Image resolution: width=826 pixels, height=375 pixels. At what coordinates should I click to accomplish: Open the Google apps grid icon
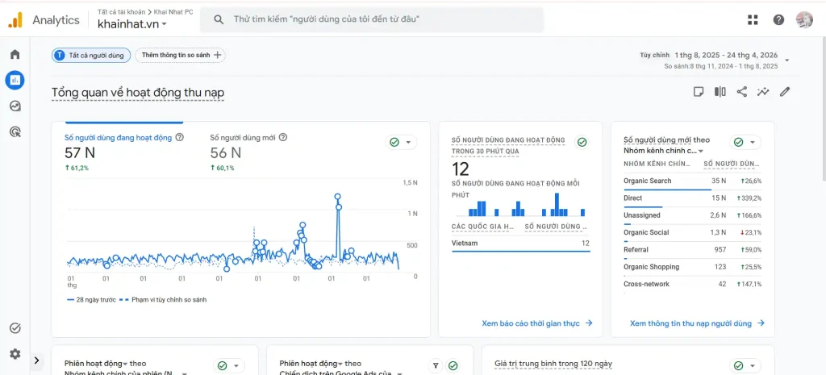pos(753,20)
